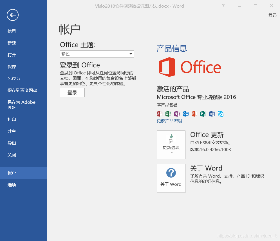
Task: Click the 帐户 page heading
Action: (x=70, y=29)
